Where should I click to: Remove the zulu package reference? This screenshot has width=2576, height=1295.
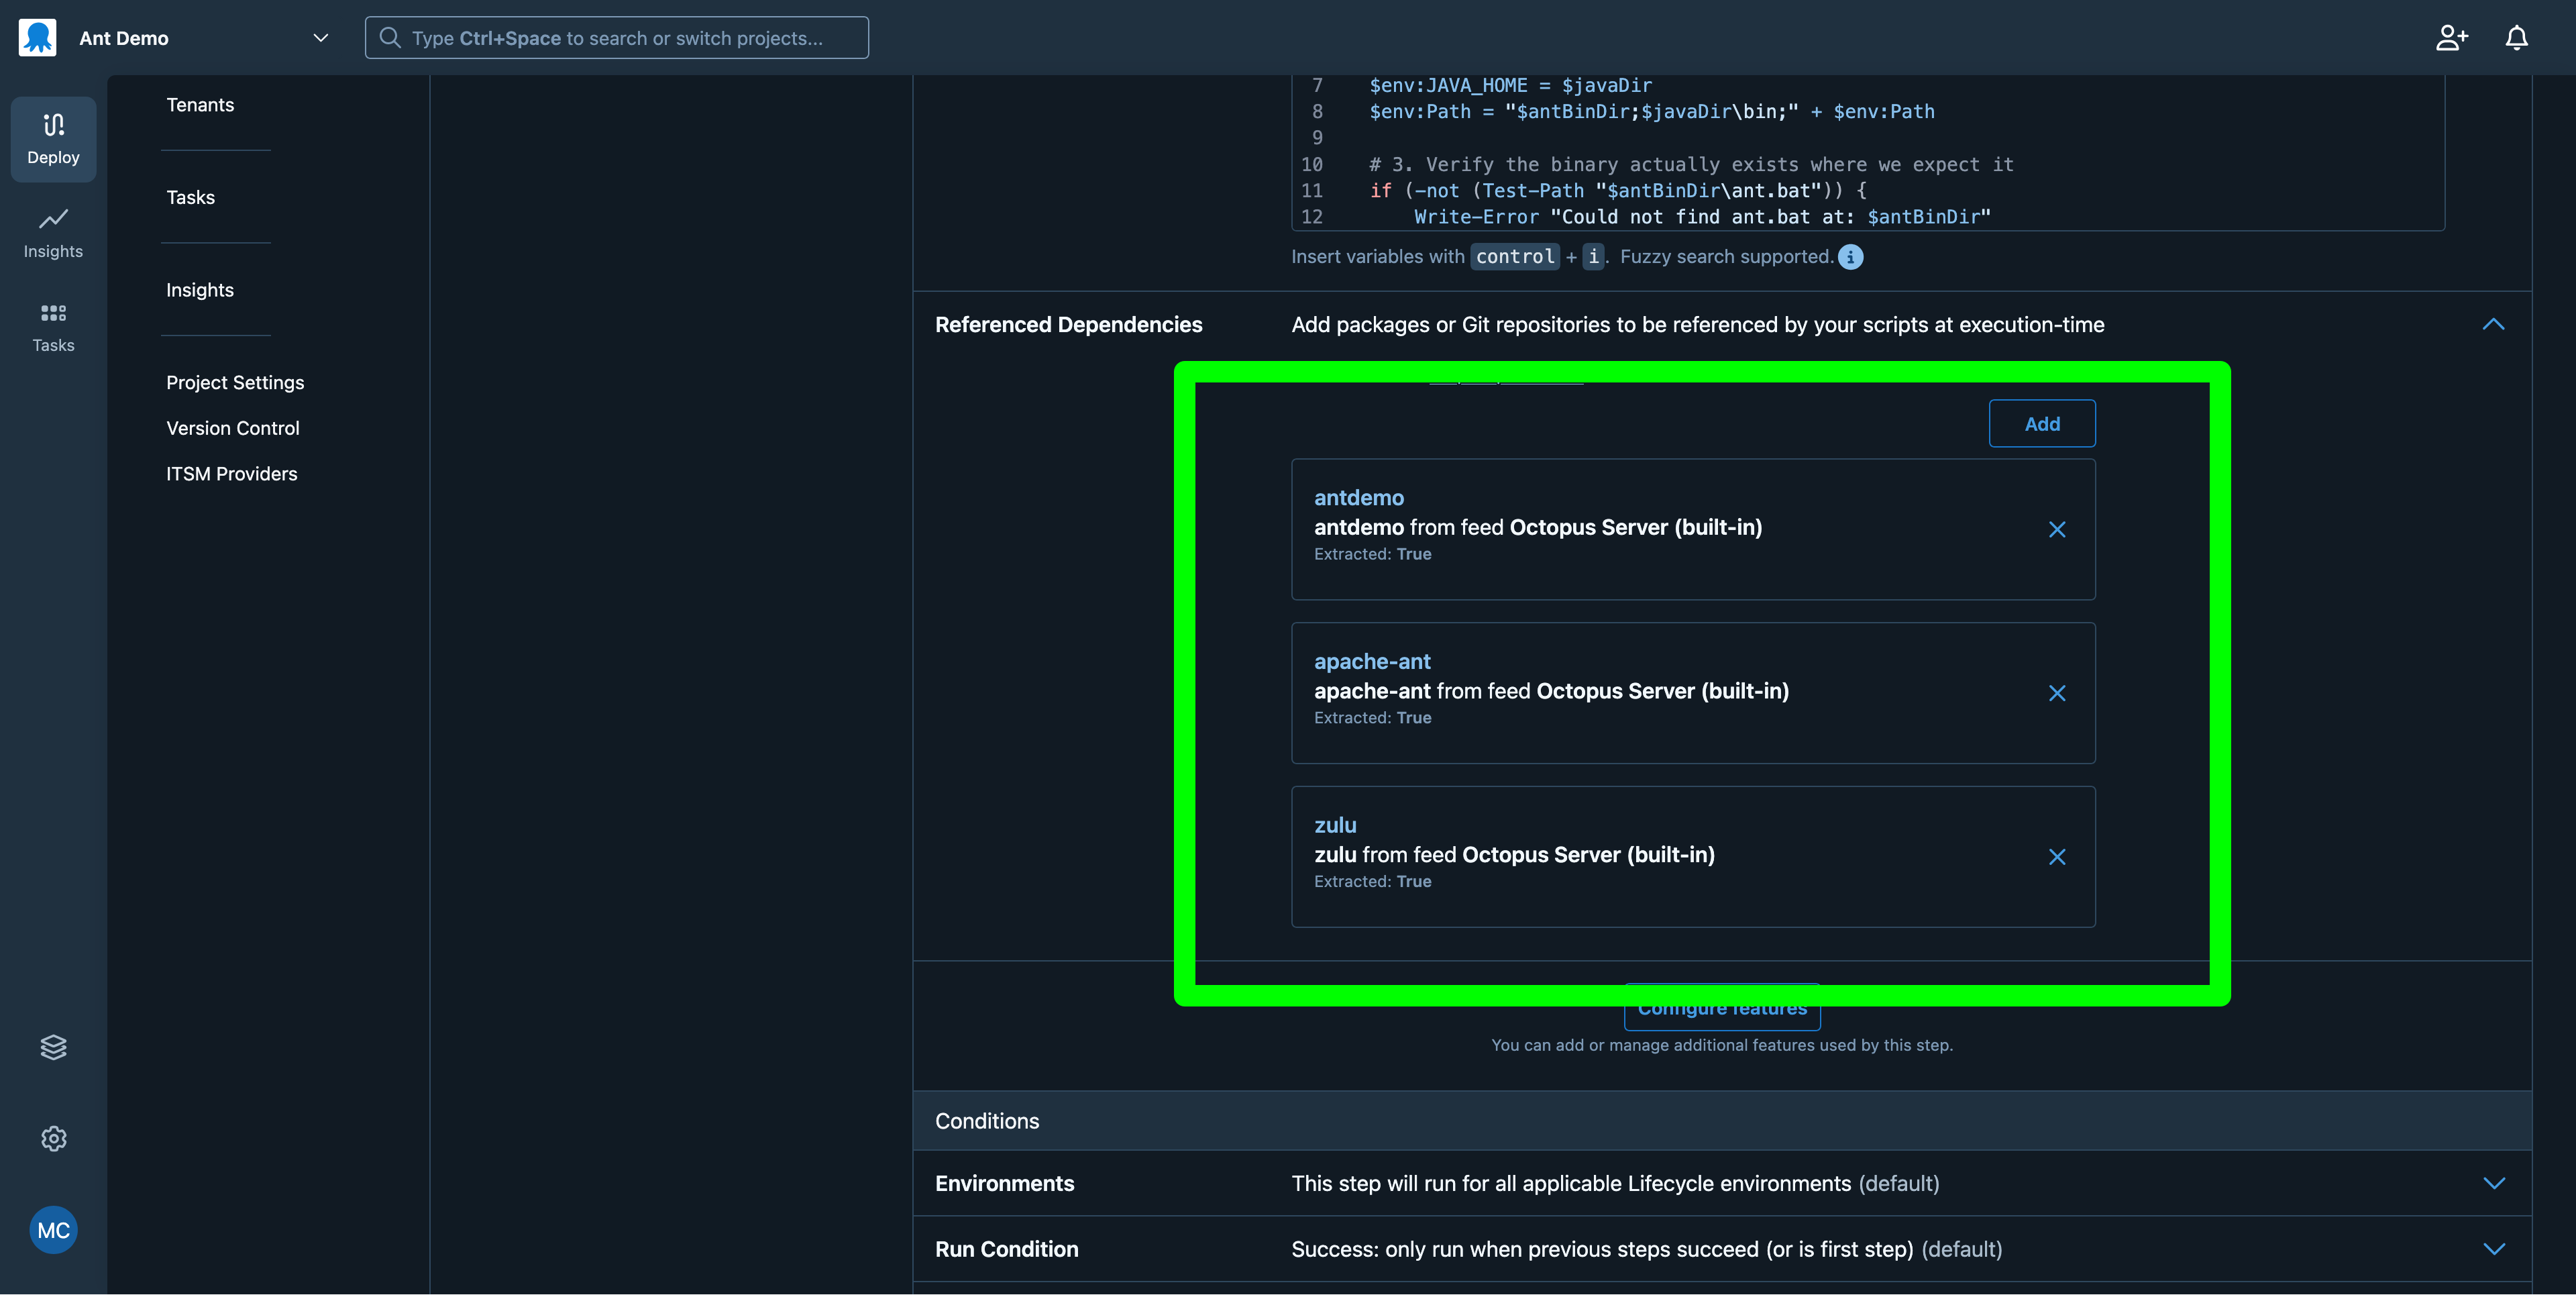(x=2056, y=857)
